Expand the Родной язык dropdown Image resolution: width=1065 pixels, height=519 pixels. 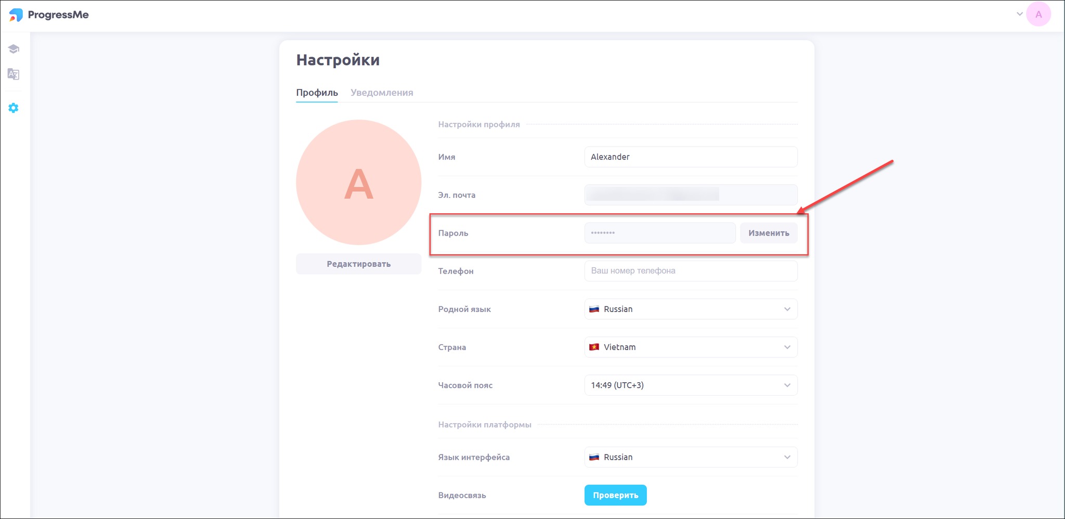pyautogui.click(x=691, y=309)
